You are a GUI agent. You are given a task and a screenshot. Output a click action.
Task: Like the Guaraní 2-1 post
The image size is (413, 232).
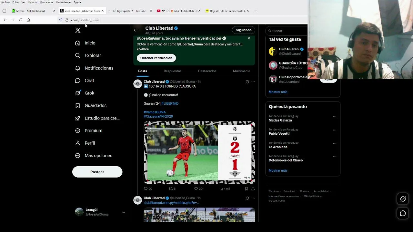pos(196,188)
